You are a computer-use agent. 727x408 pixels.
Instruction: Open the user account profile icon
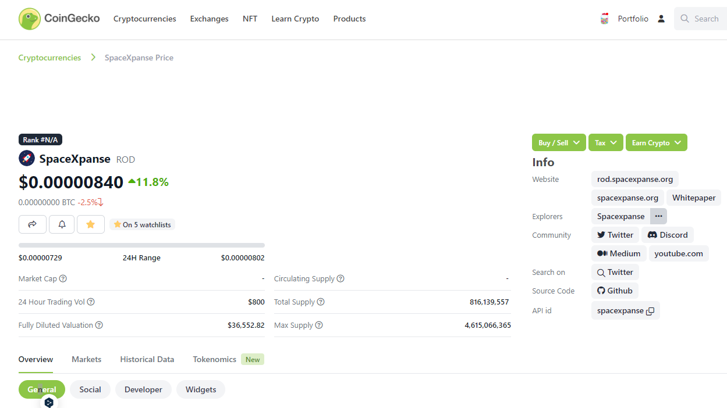[661, 19]
